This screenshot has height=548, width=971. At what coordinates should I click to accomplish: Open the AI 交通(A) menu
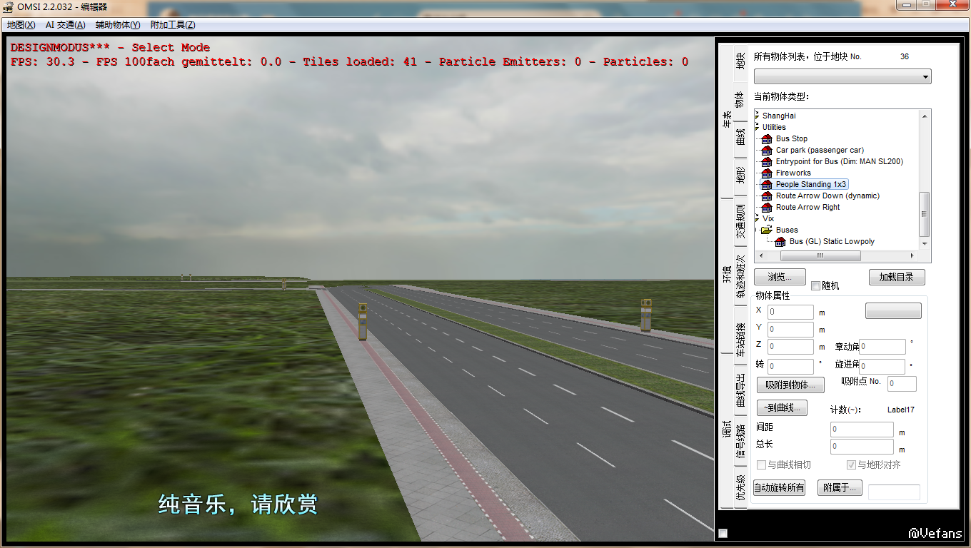coord(65,25)
